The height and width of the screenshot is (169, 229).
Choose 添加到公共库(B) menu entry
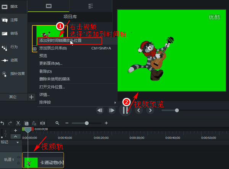77,48
